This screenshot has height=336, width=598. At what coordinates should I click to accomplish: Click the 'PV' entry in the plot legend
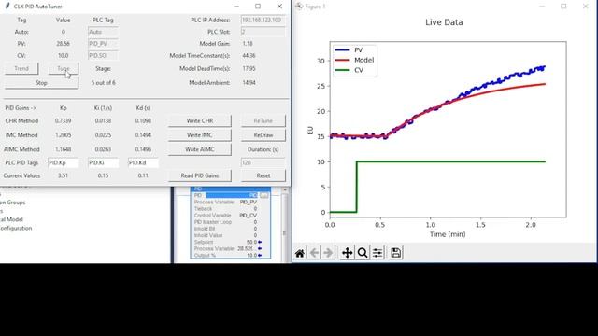358,49
